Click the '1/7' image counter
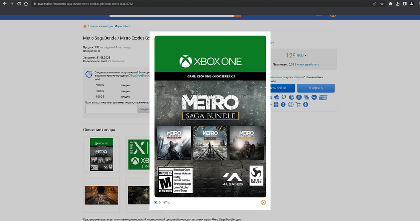 [x=164, y=203]
